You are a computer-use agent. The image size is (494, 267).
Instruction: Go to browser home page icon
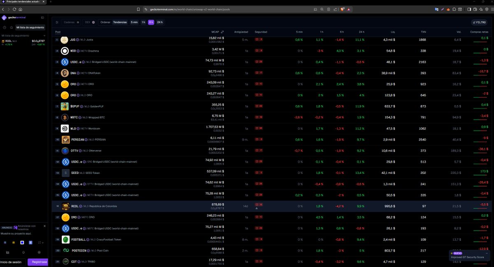click(21, 9)
